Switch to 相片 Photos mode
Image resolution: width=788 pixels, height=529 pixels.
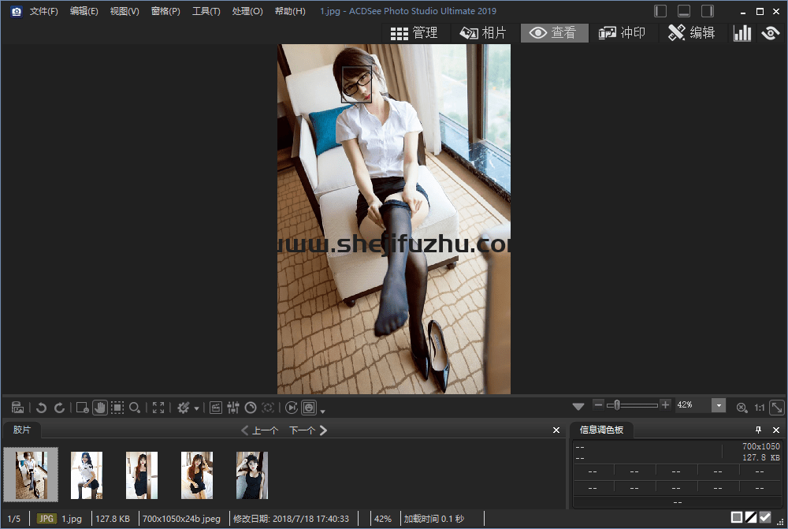pos(484,33)
